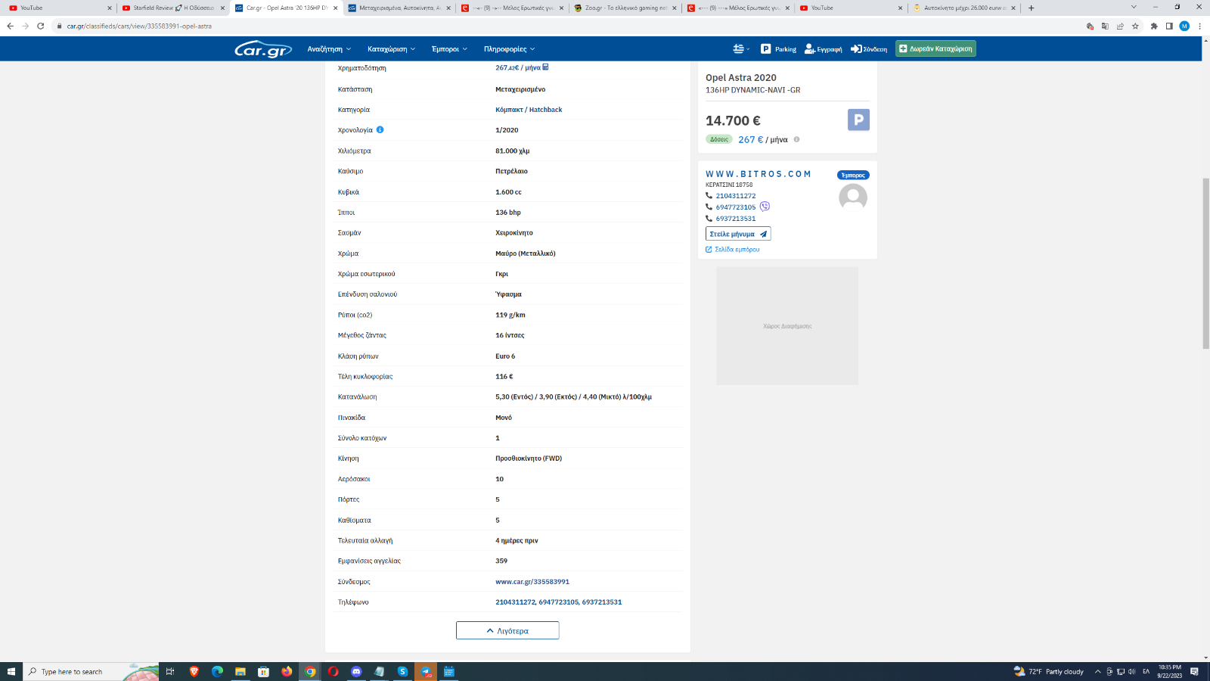
Task: Bookmark this page with the star icon
Action: click(1135, 26)
